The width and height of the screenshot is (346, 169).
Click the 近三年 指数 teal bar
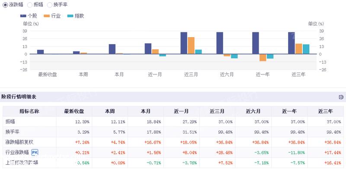click(306, 49)
